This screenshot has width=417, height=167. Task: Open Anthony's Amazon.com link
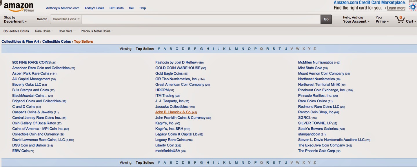(63, 8)
